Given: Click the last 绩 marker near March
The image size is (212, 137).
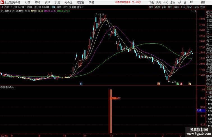Looking at the screenshot, I should pos(190,84).
